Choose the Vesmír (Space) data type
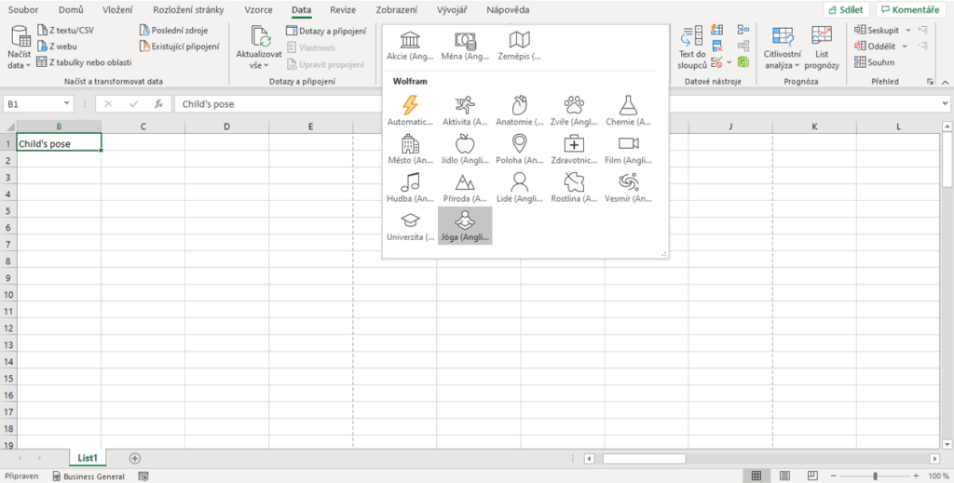The height and width of the screenshot is (483, 954). (629, 187)
